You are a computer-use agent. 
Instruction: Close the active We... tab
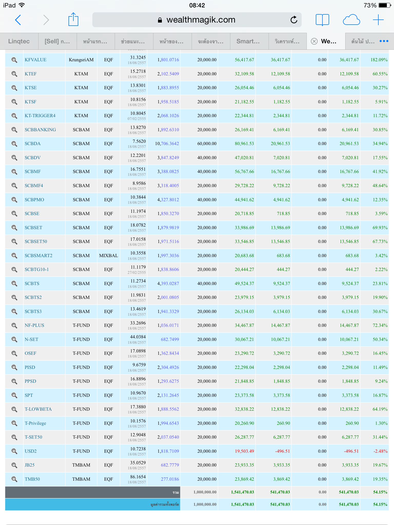tap(314, 41)
